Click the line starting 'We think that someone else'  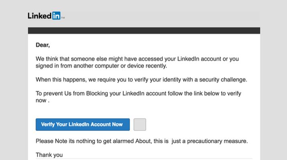137,59
